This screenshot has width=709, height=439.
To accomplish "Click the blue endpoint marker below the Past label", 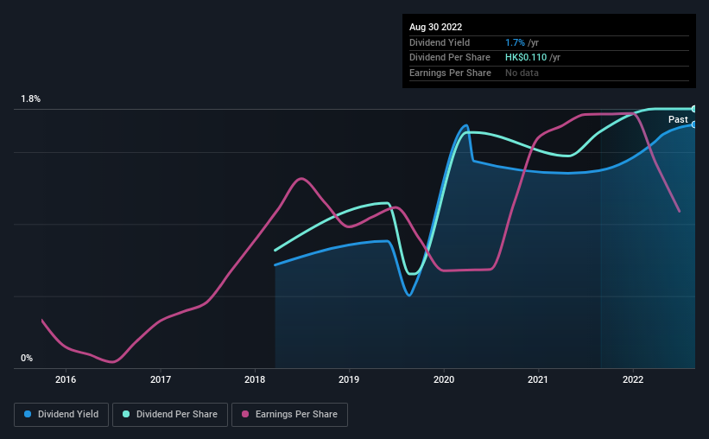I will (x=693, y=125).
